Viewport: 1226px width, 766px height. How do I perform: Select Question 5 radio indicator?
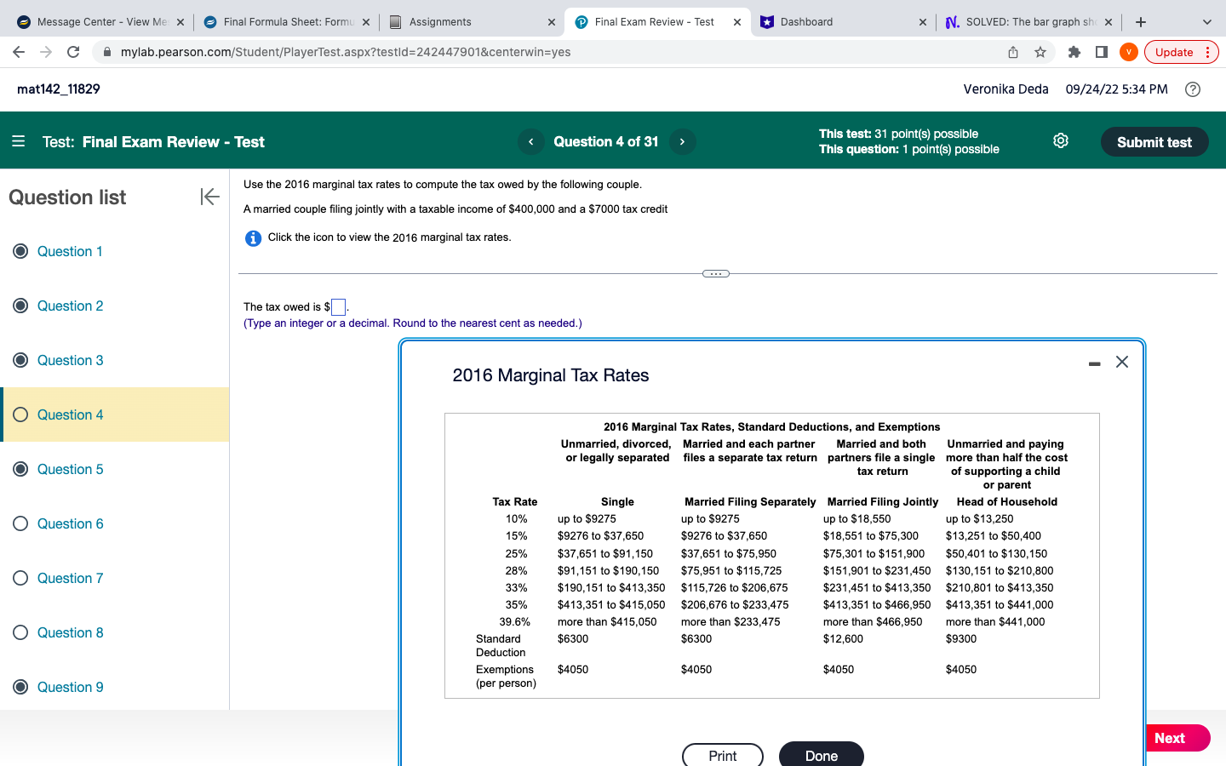click(x=20, y=469)
